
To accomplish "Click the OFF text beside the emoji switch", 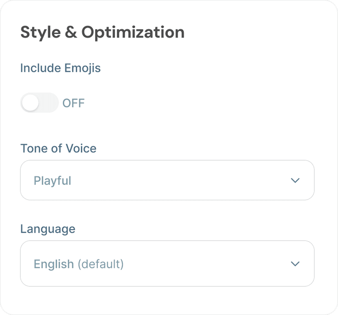I will (x=73, y=103).
